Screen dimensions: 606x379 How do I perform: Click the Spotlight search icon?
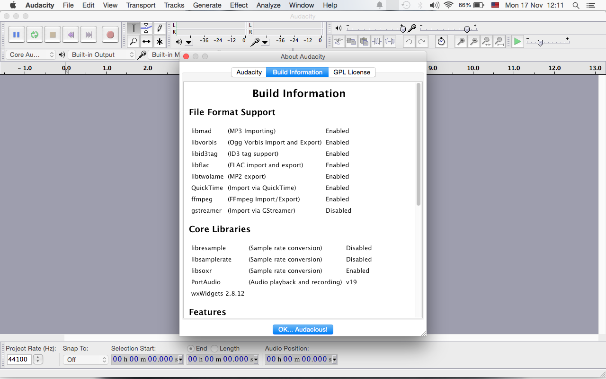[x=576, y=5]
